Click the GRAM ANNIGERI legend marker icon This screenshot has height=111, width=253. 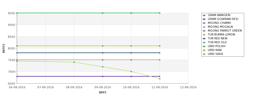204,15
